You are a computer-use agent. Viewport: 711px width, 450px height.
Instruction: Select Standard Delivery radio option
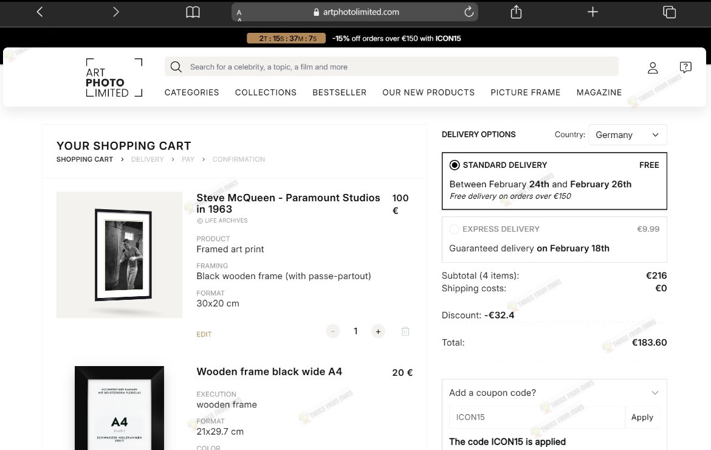pyautogui.click(x=455, y=165)
